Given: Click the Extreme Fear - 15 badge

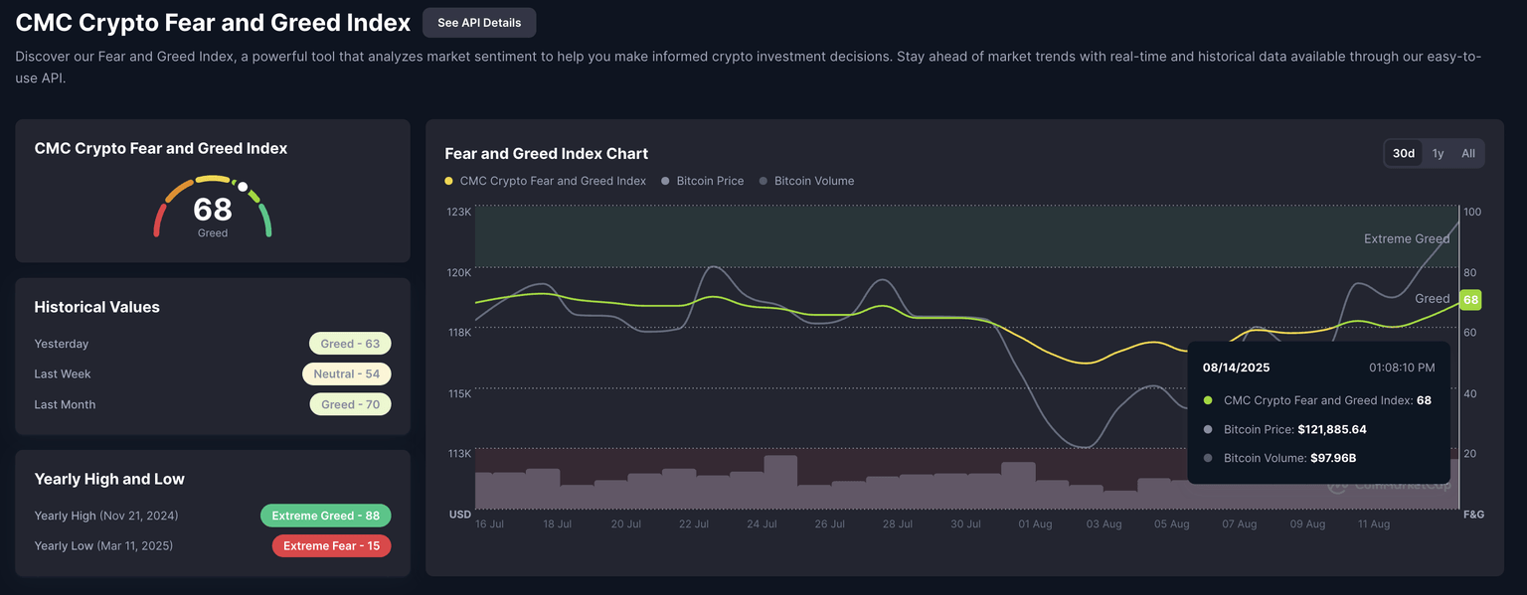Looking at the screenshot, I should point(331,545).
